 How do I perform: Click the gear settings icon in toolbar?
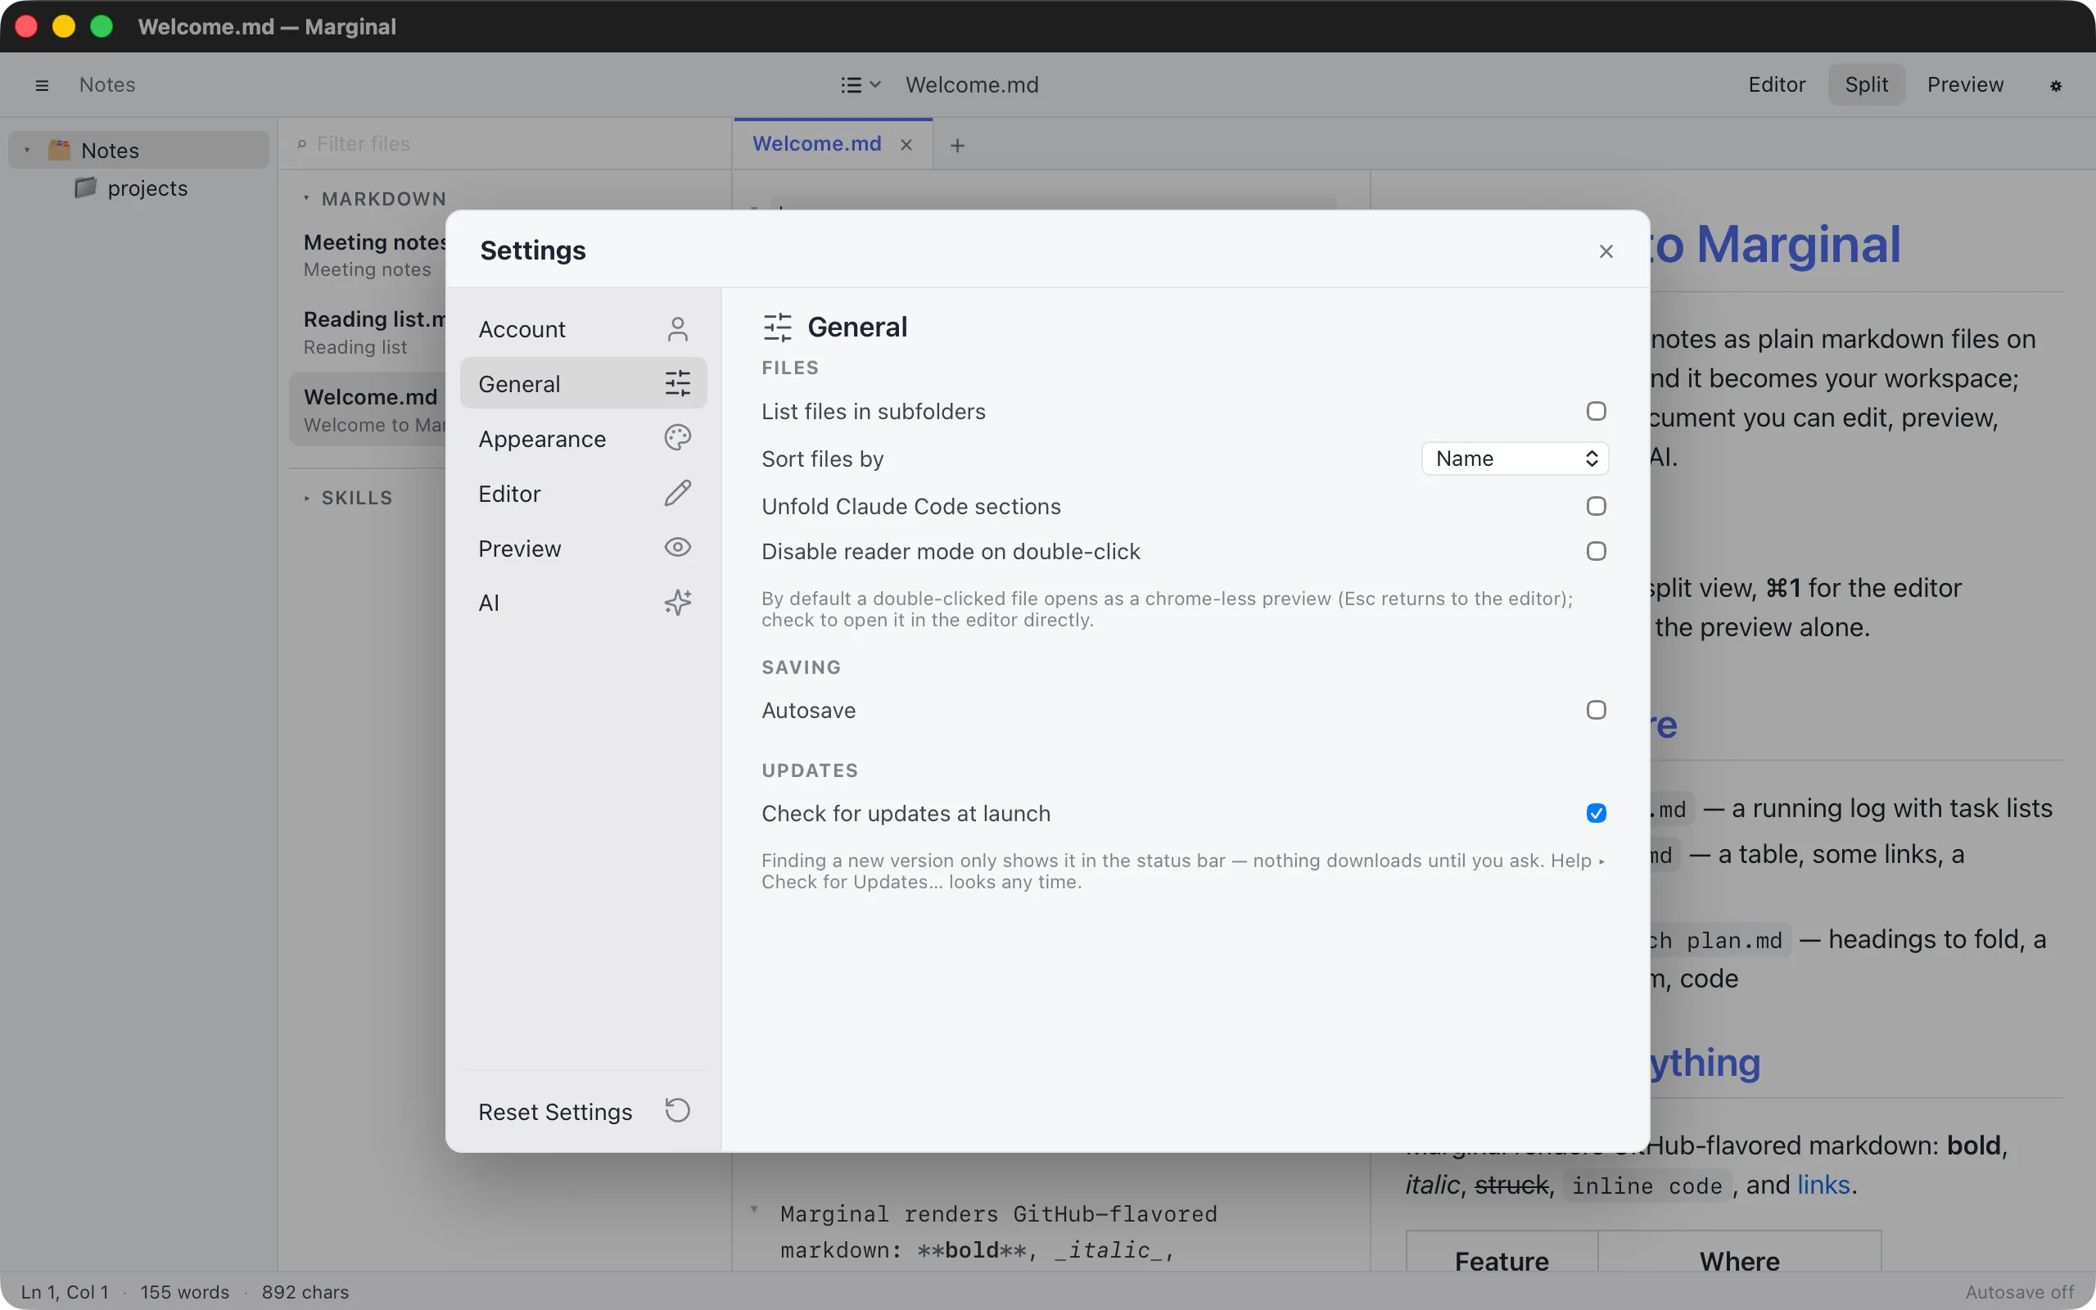click(x=2055, y=85)
